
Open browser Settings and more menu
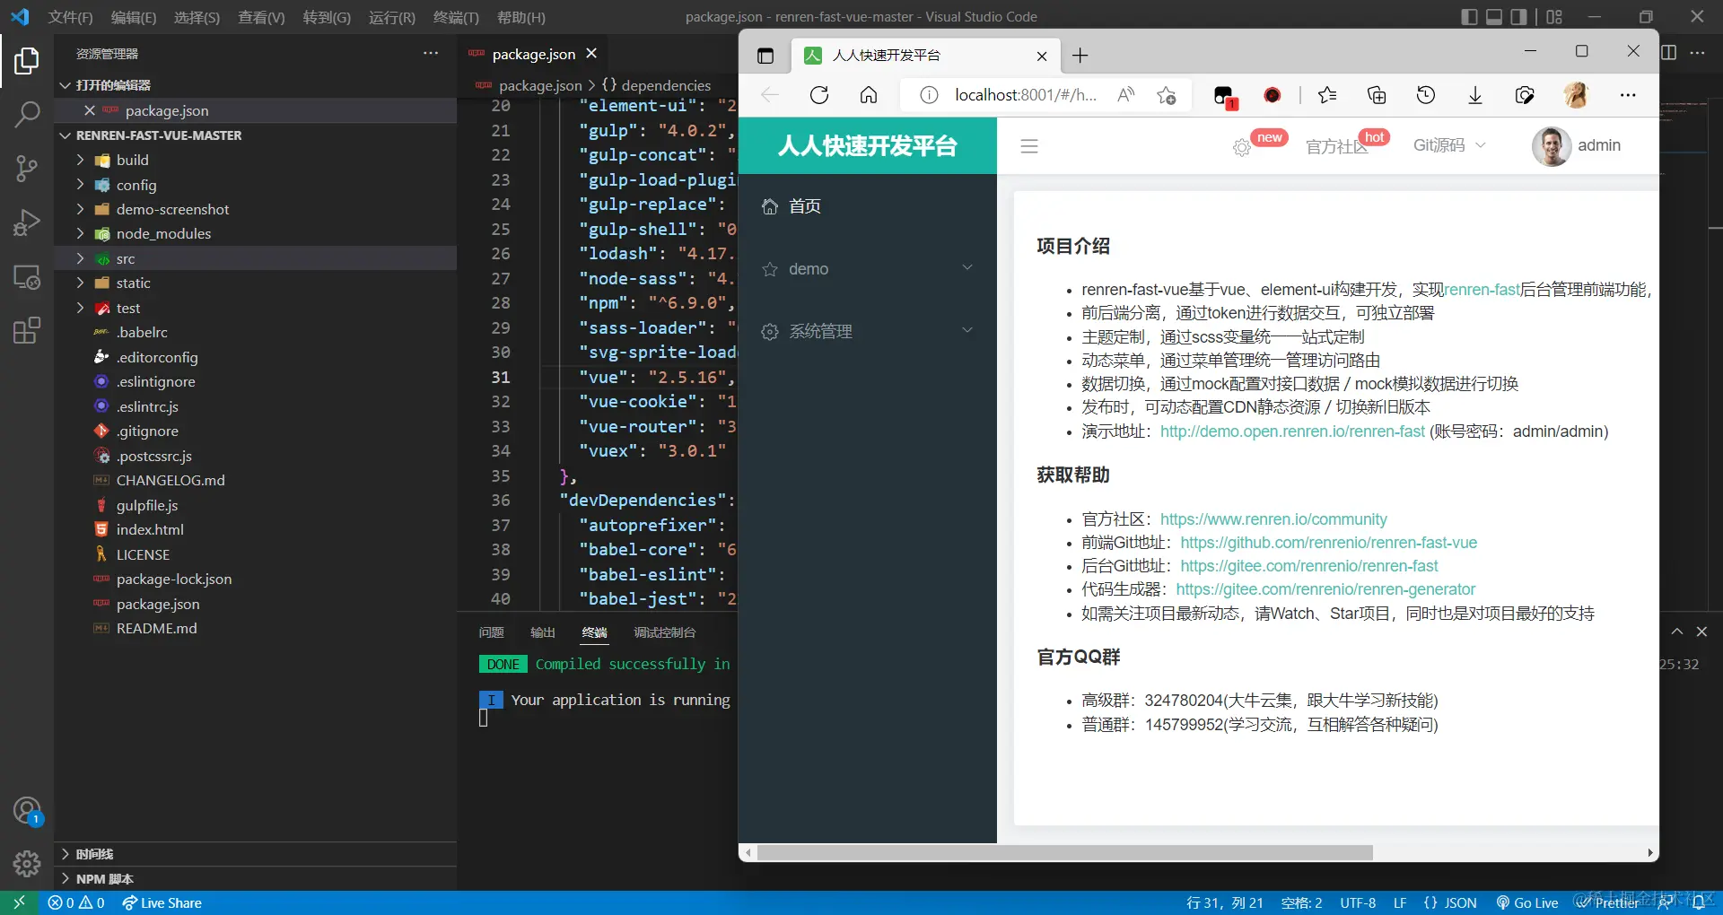tap(1628, 95)
